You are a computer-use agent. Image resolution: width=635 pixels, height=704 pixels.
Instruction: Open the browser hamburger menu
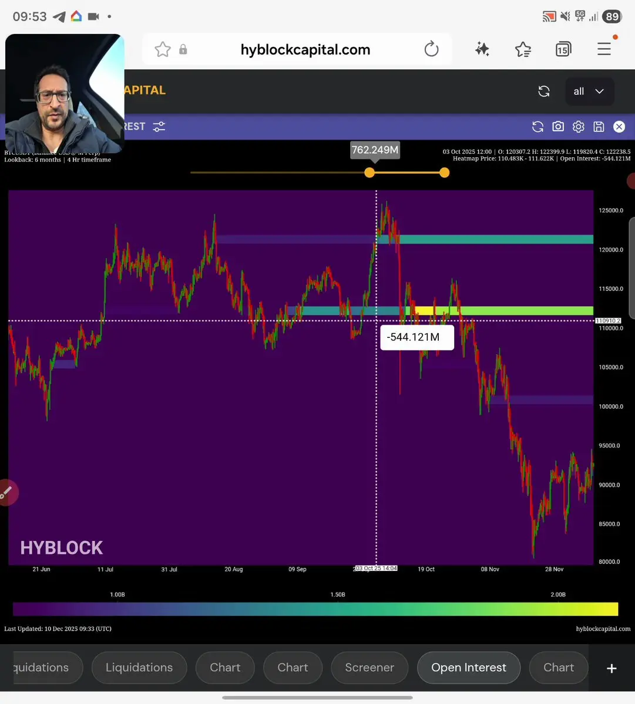[x=604, y=49]
